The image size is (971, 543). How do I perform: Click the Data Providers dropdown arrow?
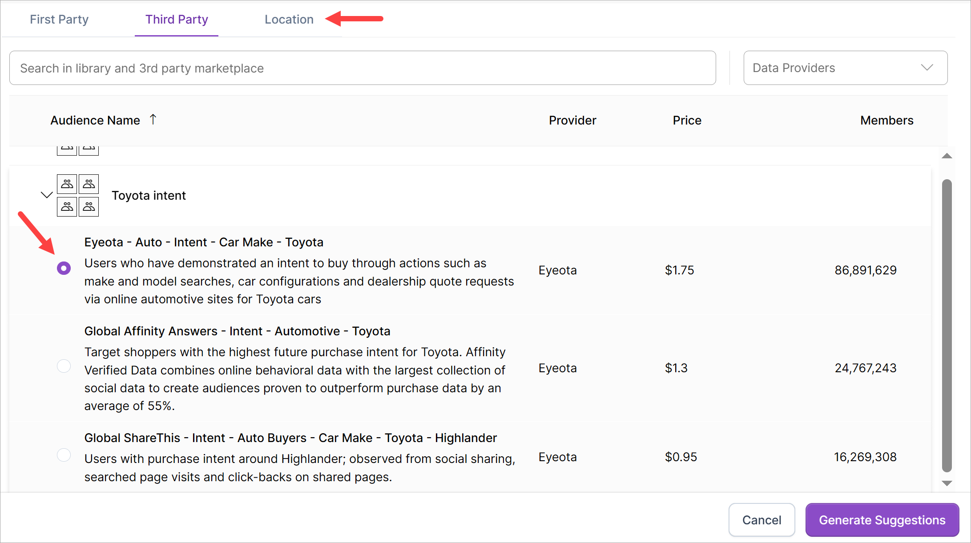927,68
